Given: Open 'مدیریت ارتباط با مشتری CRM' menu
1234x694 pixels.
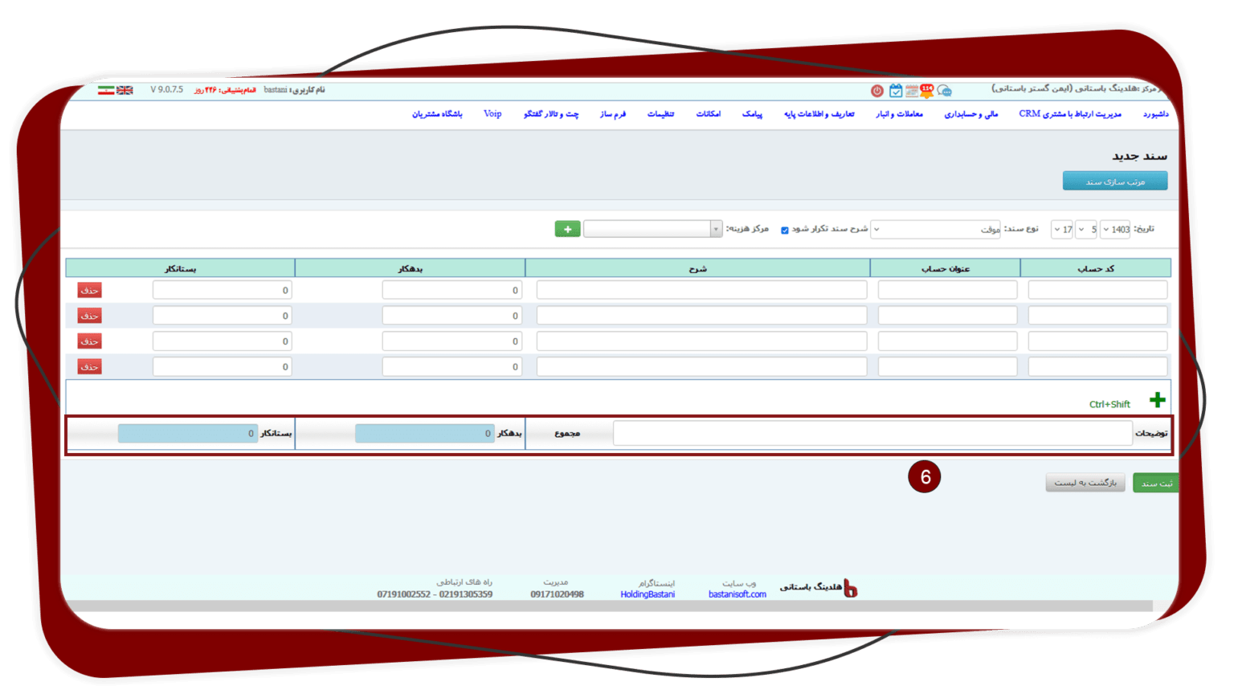Looking at the screenshot, I should (x=1070, y=114).
